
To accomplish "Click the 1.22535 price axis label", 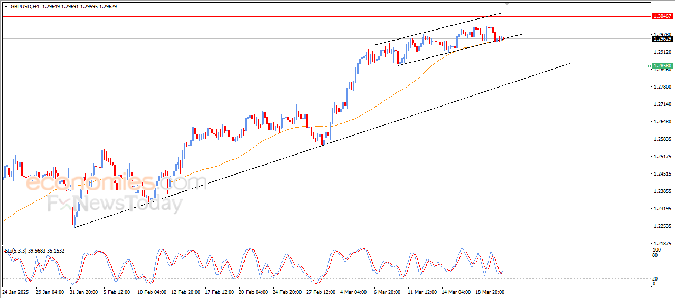I will [662, 226].
